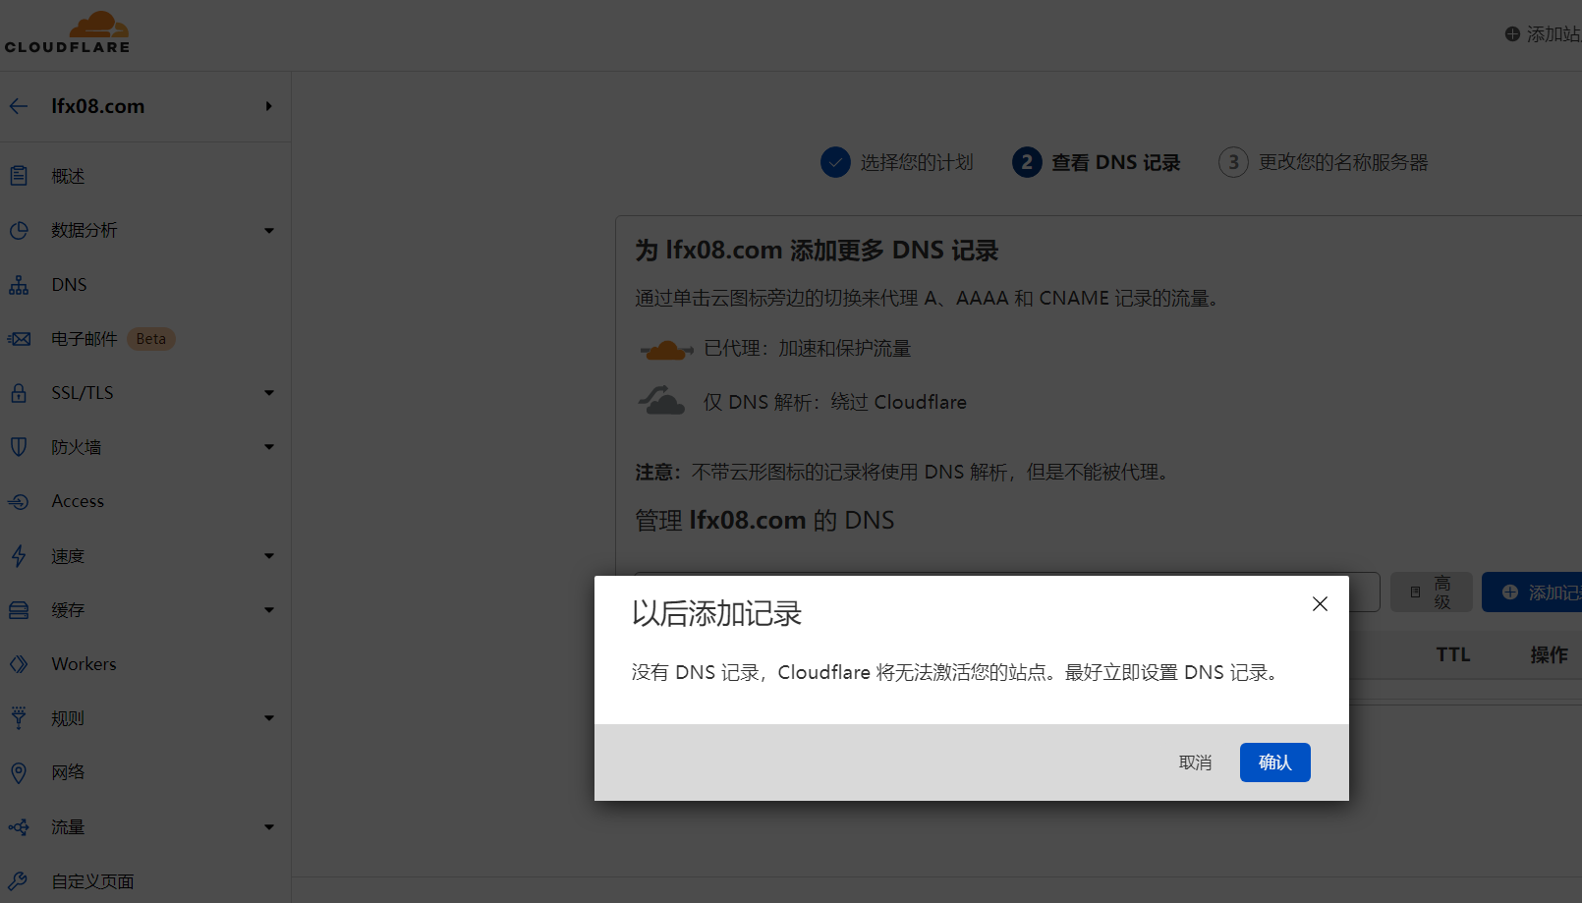The width and height of the screenshot is (1582, 903).
Task: Click the 电子邮件 envelope icon
Action: (x=19, y=339)
